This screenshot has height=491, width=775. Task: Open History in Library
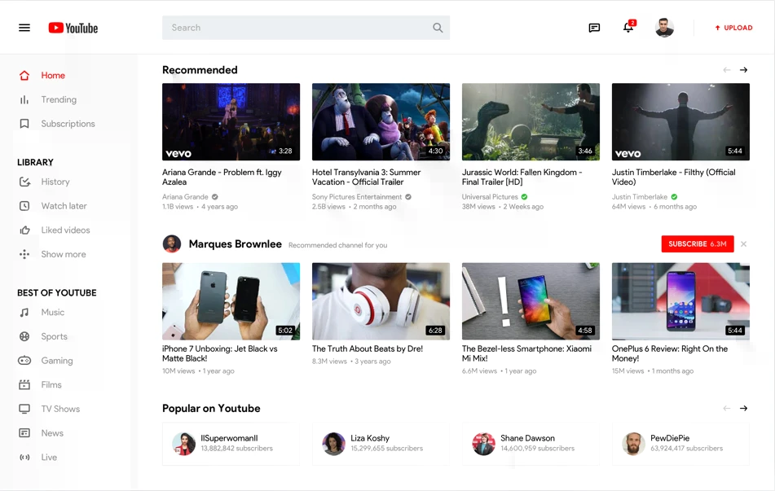tap(55, 182)
